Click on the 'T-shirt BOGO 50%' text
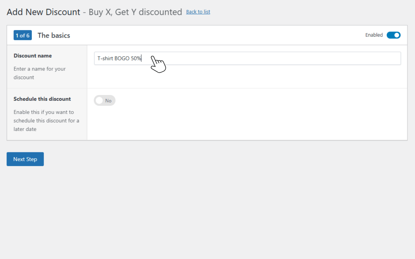Screen dimensions: 415x259 tap(119, 58)
